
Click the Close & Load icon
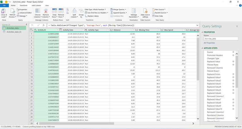tap(4, 11)
